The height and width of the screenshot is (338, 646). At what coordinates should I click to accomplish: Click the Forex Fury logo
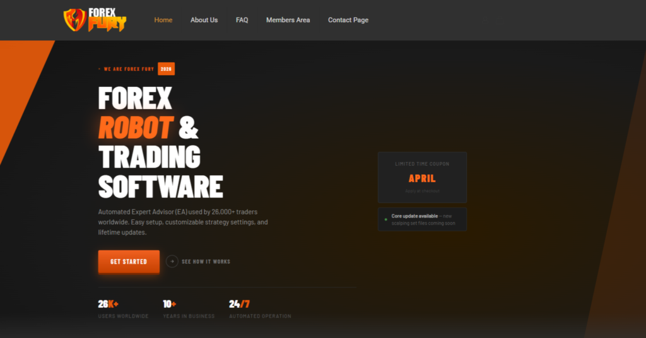tap(95, 20)
